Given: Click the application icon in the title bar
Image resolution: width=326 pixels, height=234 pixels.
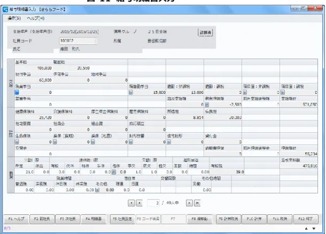Looking at the screenshot, I should click(5, 10).
